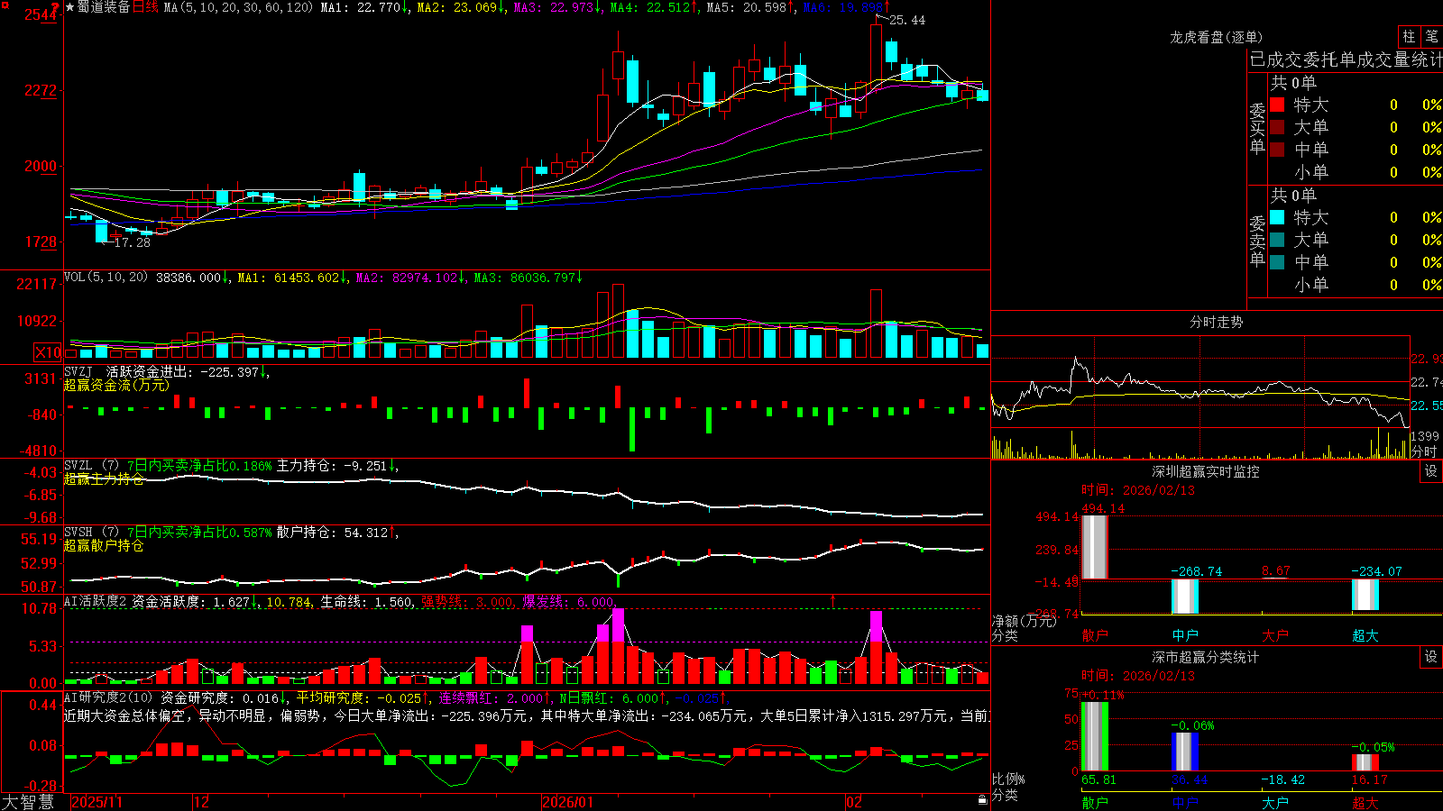Select the 2025/11 date marker on timeline
This screenshot has height=811, width=1443.
point(97,802)
